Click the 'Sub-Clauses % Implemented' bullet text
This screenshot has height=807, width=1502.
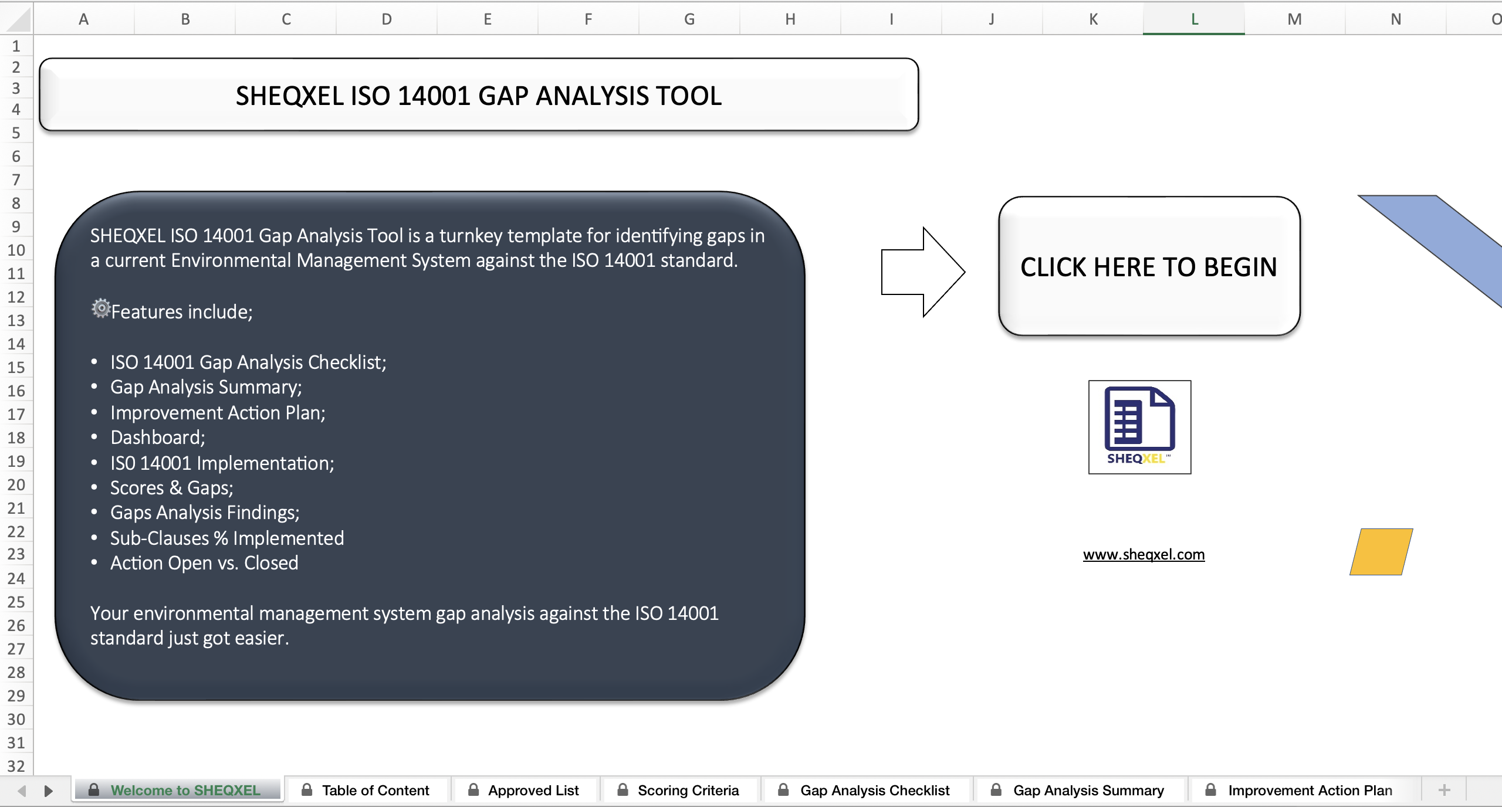227,538
